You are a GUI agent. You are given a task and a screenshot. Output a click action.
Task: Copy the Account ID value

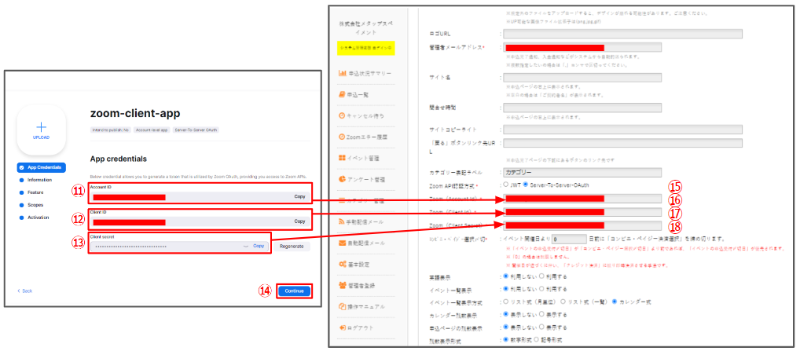[299, 196]
